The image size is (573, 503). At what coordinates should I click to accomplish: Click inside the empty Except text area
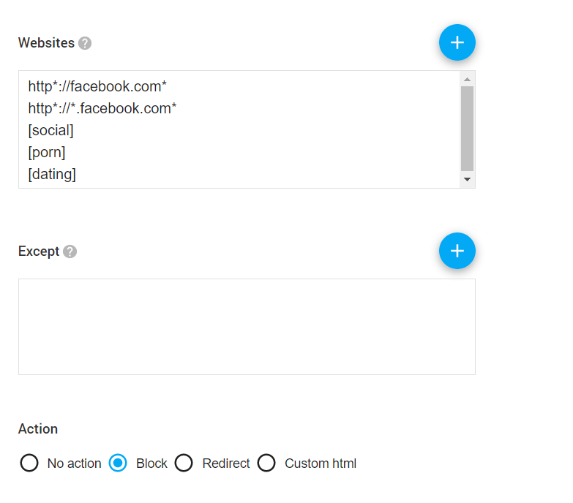(x=247, y=326)
